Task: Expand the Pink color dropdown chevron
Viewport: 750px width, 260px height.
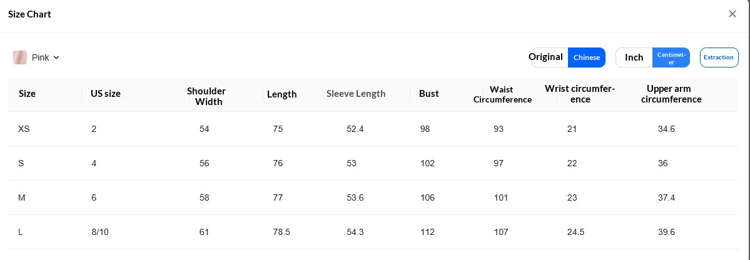Action: click(x=56, y=57)
